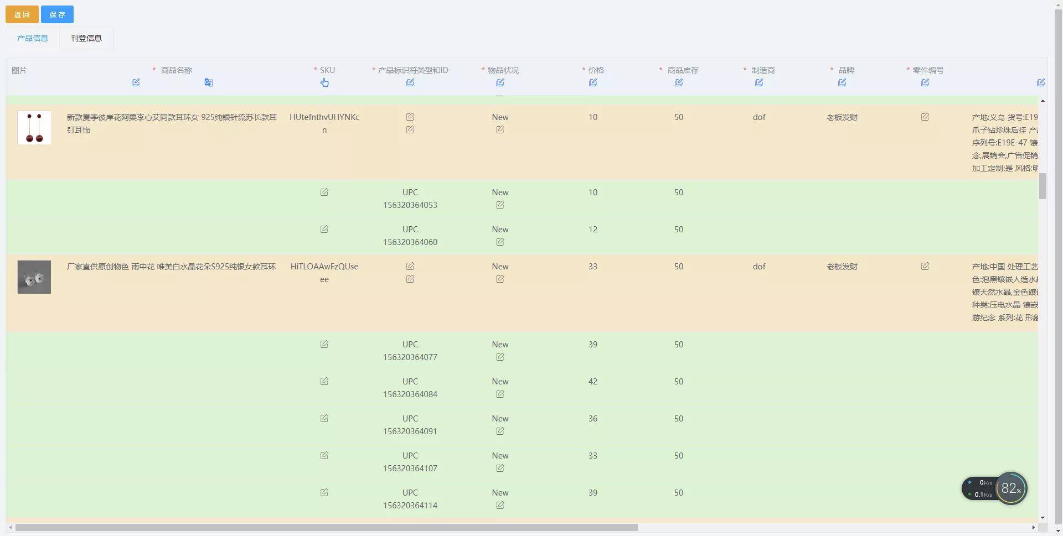Screen dimensions: 1063x536
Task: Click the translate icon under 商品名称 header
Action: tap(209, 82)
